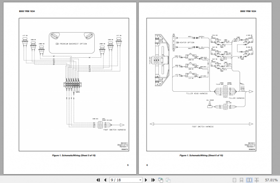The height and width of the screenshot is (183, 280).
Task: Click the left page header 8000 YRM 1634
Action: pos(27,11)
